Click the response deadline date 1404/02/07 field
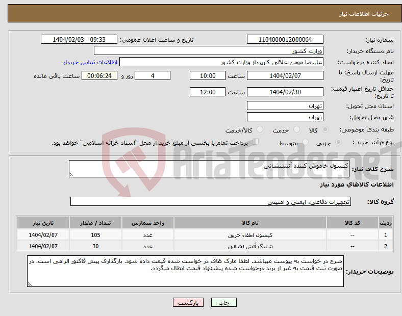Image resolution: width=402 pixels, height=316 pixels. pos(285,75)
